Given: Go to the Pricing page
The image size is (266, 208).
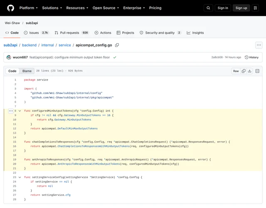Looking at the screenshot, I should [x=155, y=8].
